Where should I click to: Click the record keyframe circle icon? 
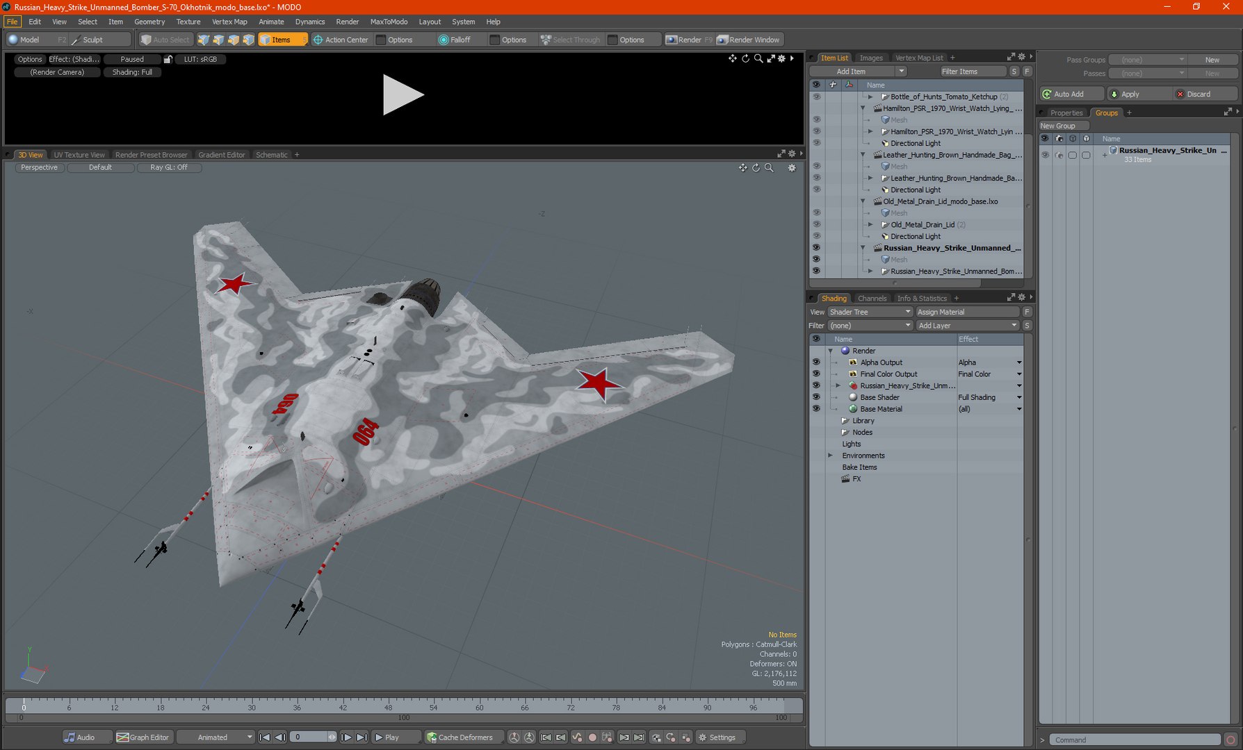tap(592, 737)
